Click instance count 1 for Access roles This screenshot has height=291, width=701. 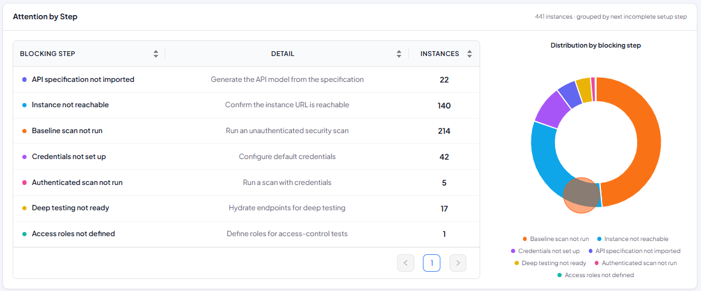[x=444, y=234]
